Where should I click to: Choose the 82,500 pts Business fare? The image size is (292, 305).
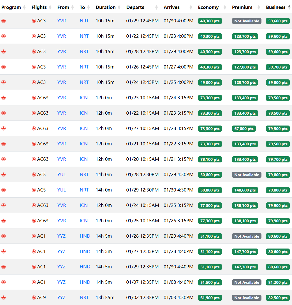[x=278, y=298]
